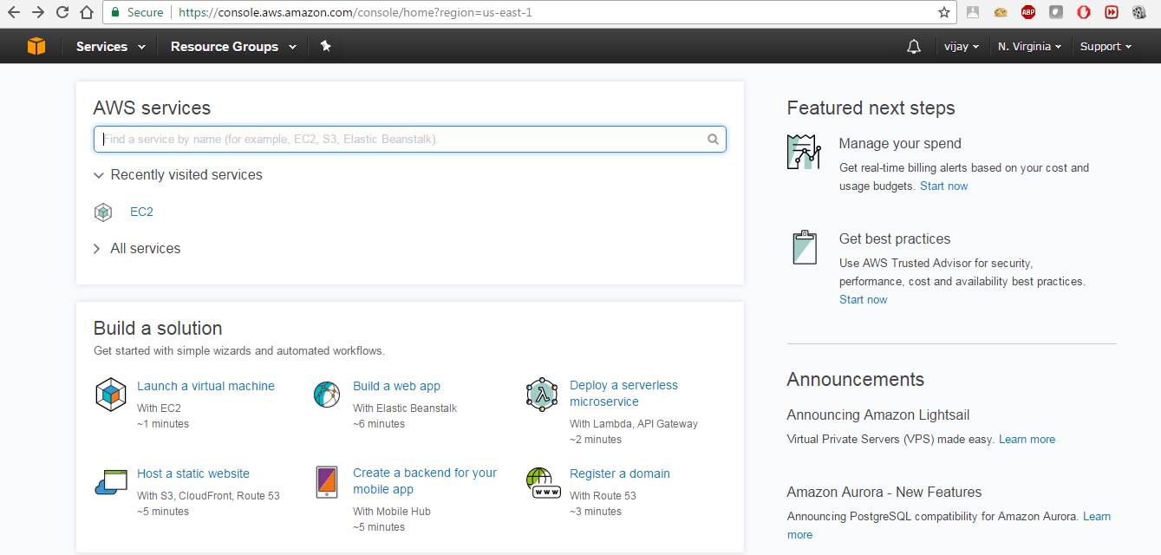Click the Featured next steps heading
The width and height of the screenshot is (1161, 555).
click(x=871, y=108)
